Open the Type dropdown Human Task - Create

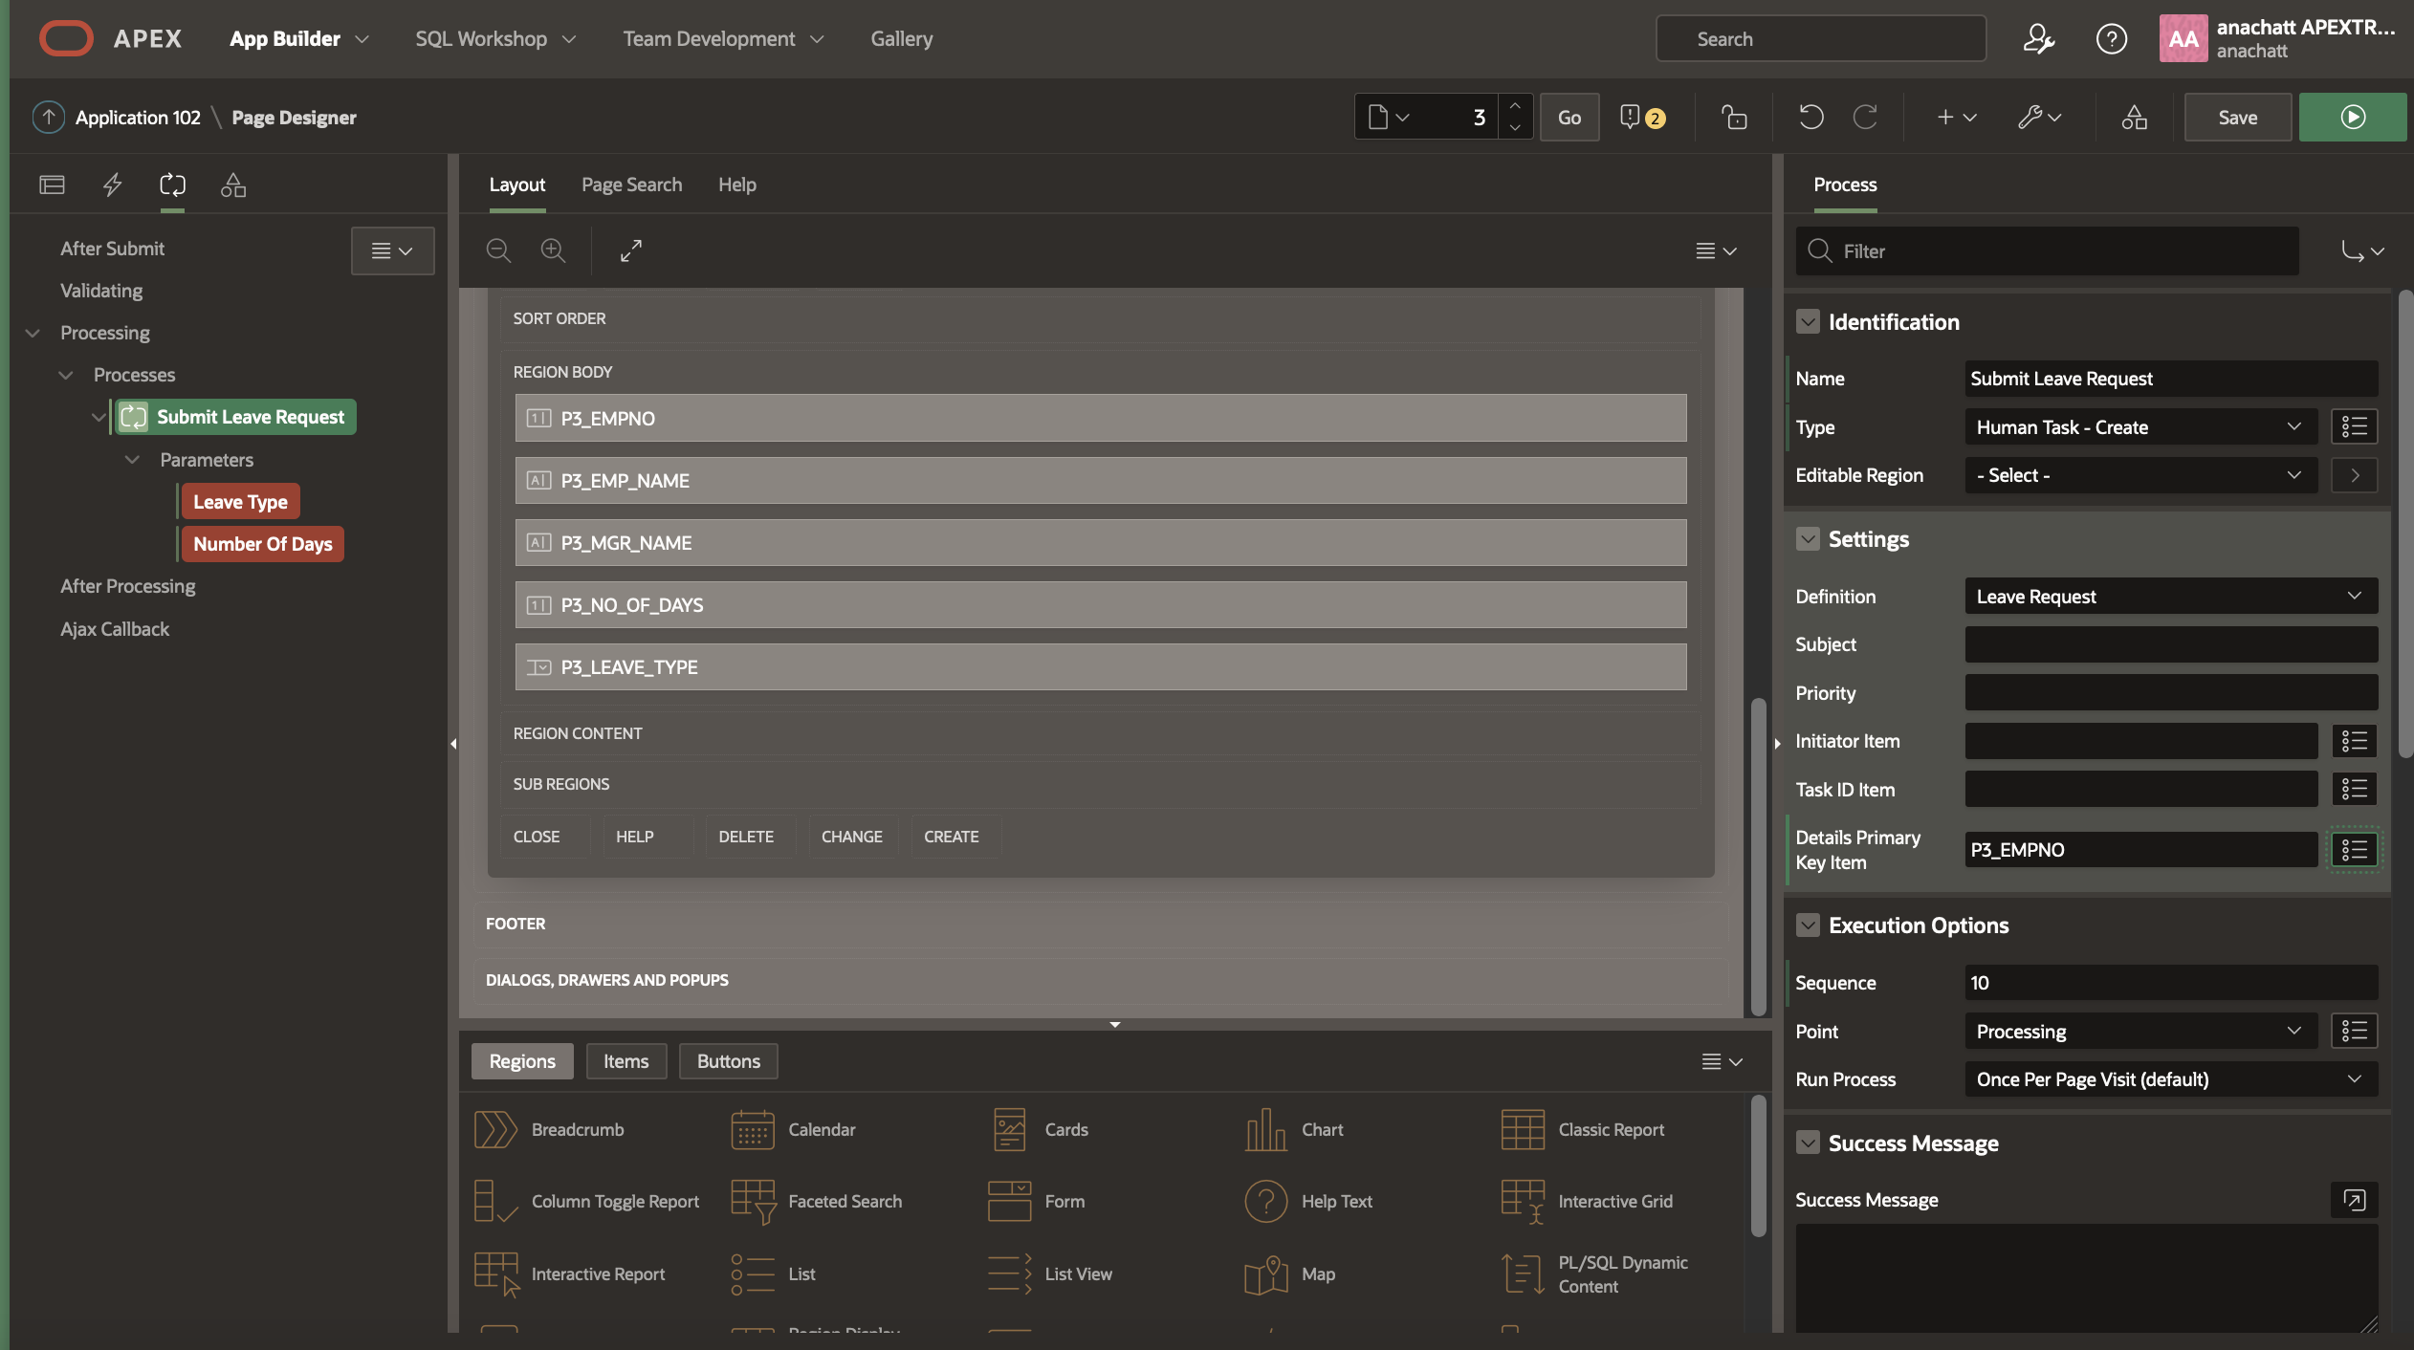pyautogui.click(x=2140, y=427)
